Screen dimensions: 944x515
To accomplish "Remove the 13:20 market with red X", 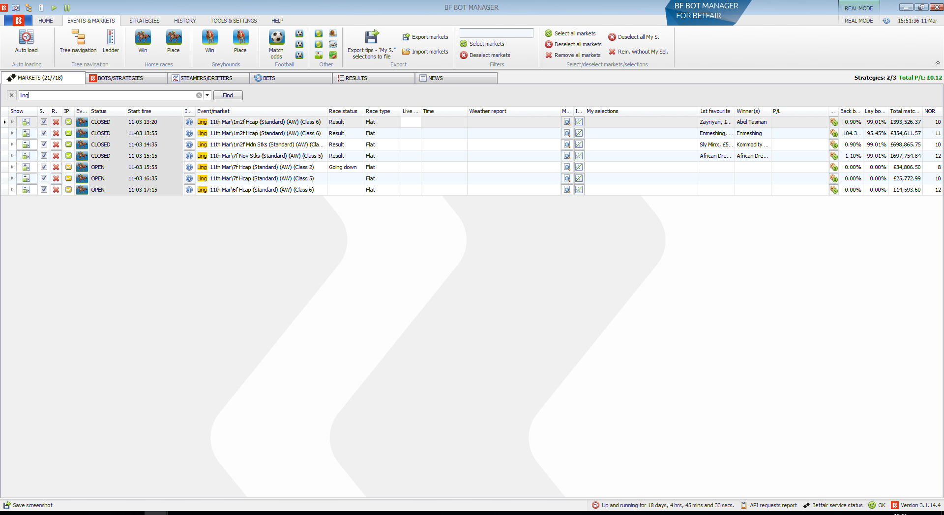I will [56, 122].
